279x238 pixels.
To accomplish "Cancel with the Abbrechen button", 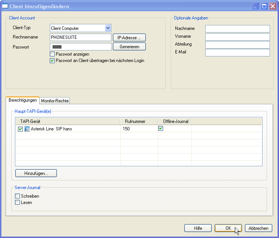I will [x=258, y=228].
